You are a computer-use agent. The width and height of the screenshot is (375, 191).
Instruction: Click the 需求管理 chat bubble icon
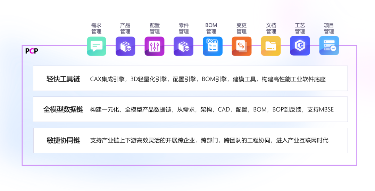coord(97,46)
